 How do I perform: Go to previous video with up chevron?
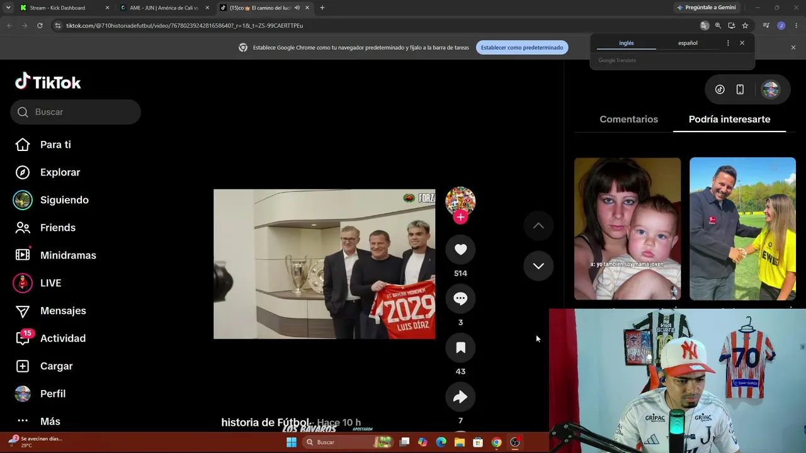point(538,225)
